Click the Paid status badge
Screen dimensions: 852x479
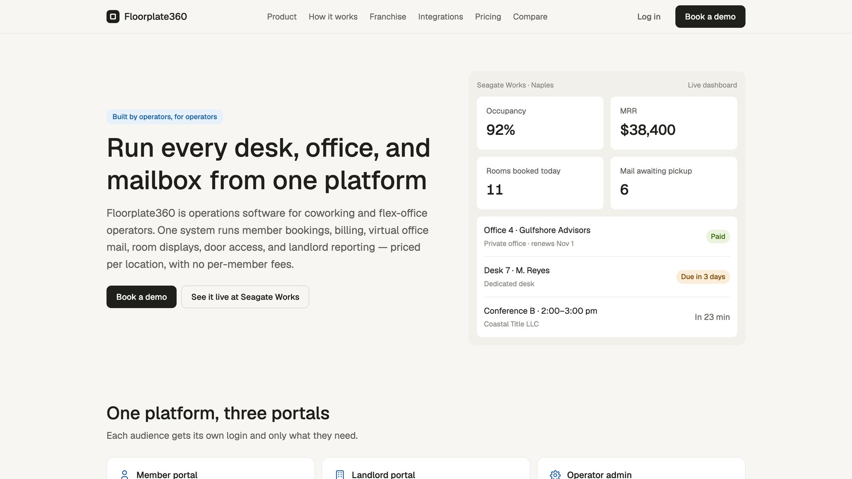click(718, 237)
